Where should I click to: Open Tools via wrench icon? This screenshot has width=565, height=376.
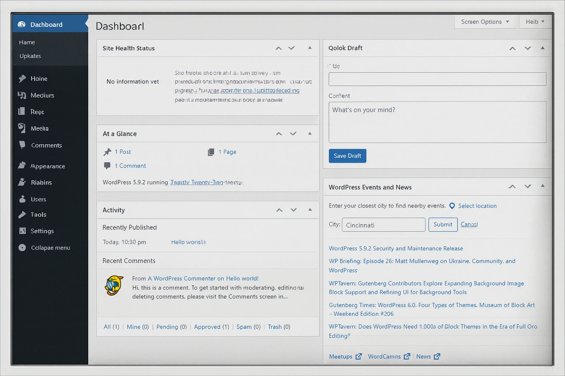23,214
